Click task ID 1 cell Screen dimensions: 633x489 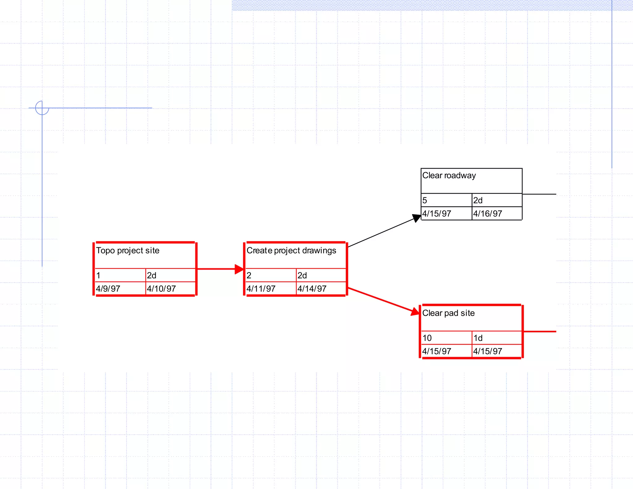(120, 275)
